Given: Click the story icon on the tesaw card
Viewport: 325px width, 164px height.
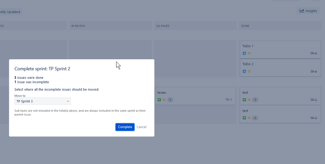Looking at the screenshot, I should 159,100.
